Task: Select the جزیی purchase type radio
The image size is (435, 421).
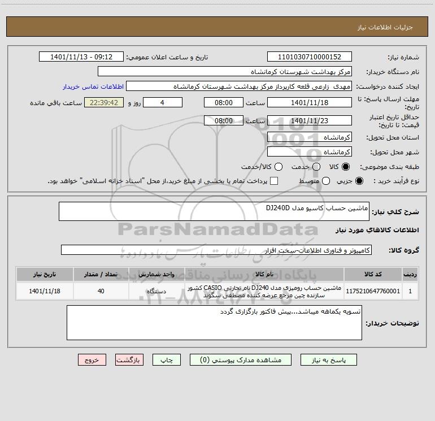Action: coord(359,181)
